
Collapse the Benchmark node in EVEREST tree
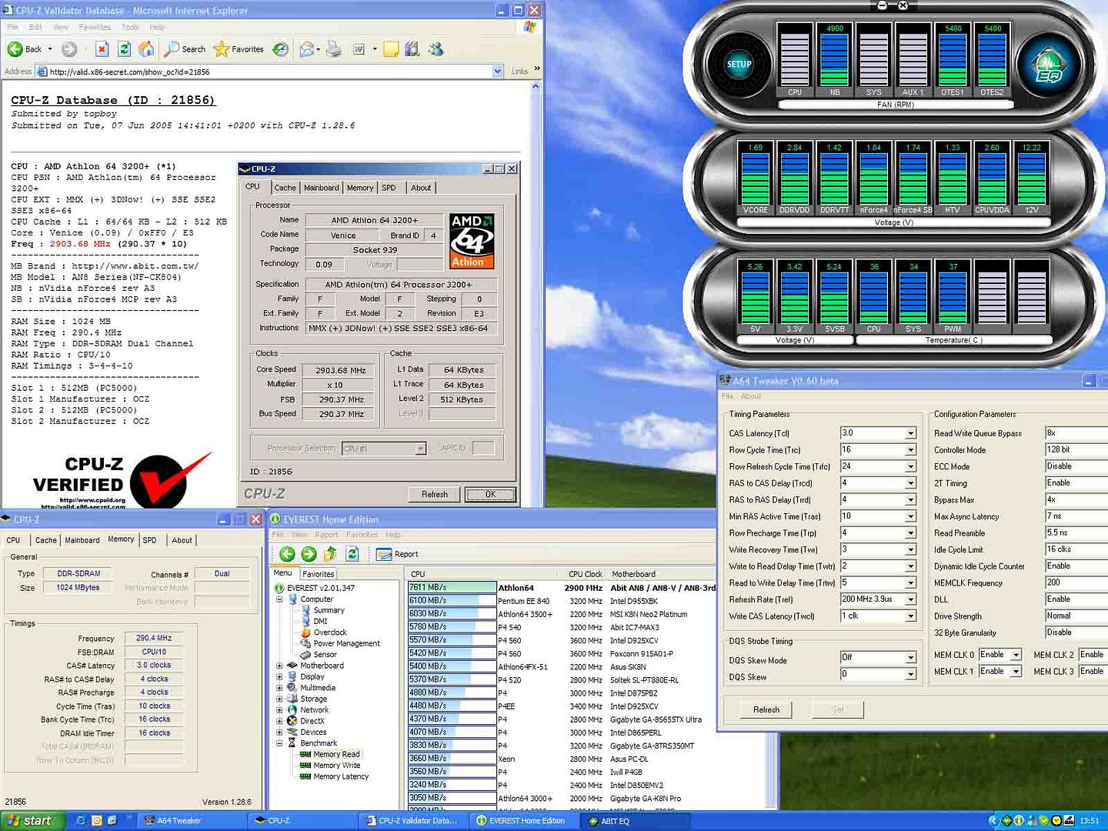(x=279, y=743)
